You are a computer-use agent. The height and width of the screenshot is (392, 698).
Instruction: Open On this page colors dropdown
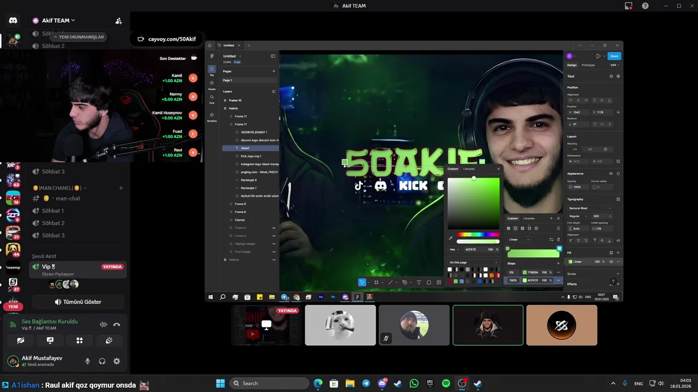[x=473, y=262]
